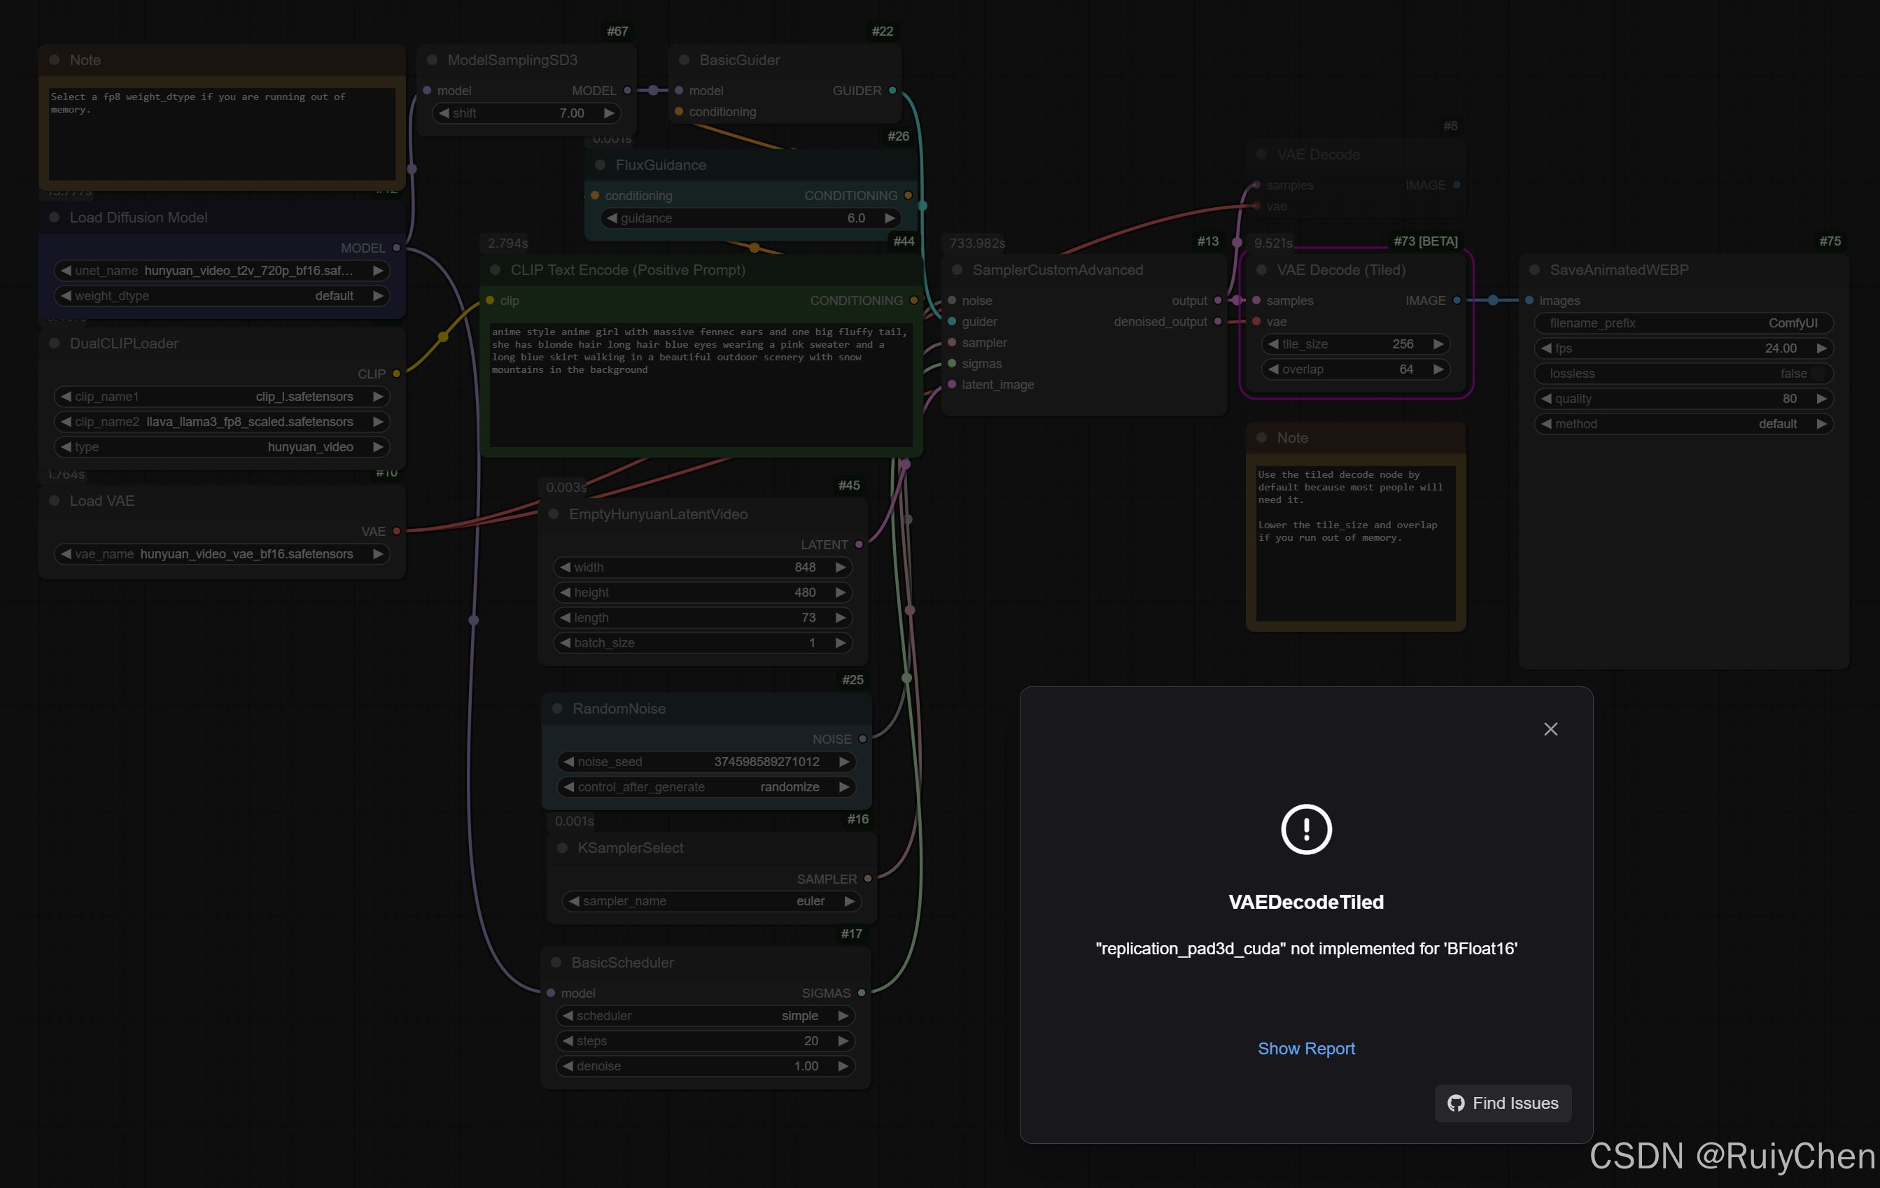
Task: Collapse the RandomNoise node via title dot
Action: coord(557,708)
